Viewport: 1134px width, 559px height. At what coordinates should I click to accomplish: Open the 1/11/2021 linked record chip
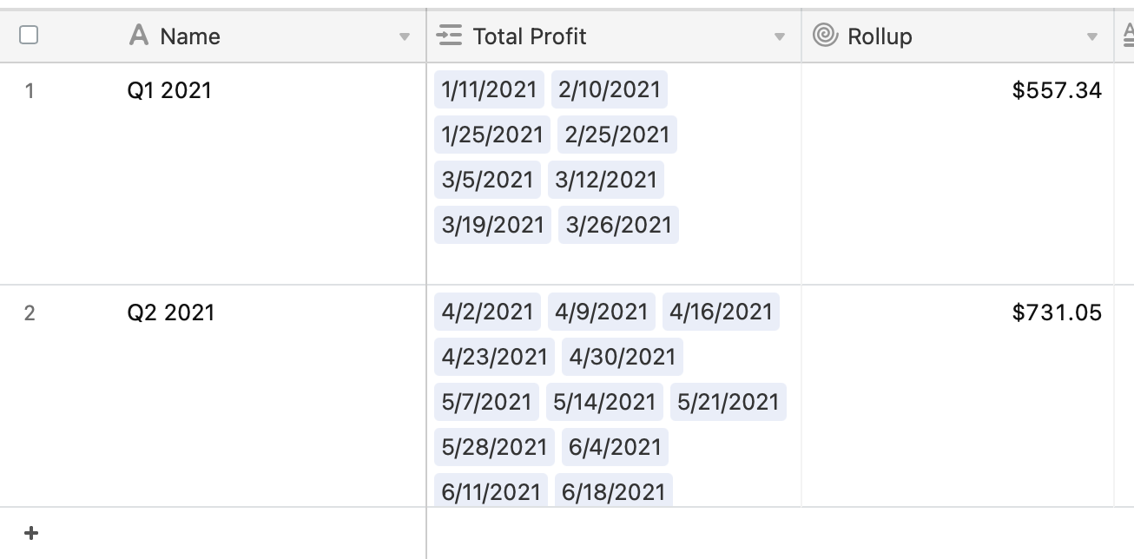[490, 89]
